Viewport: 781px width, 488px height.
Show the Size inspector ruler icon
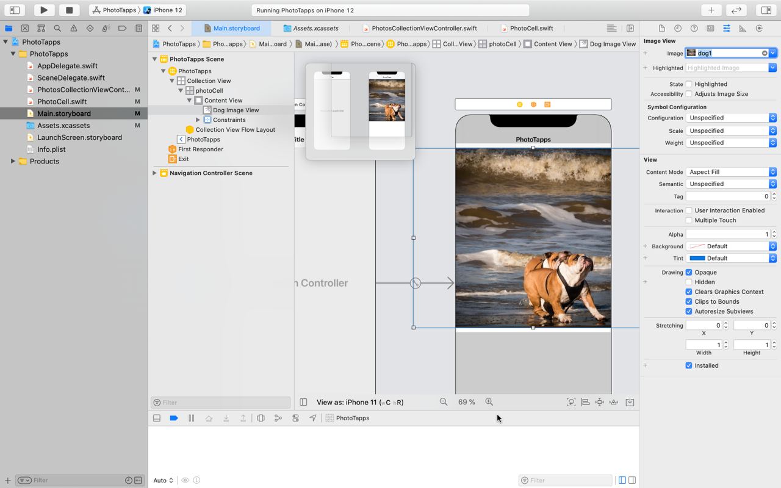743,28
